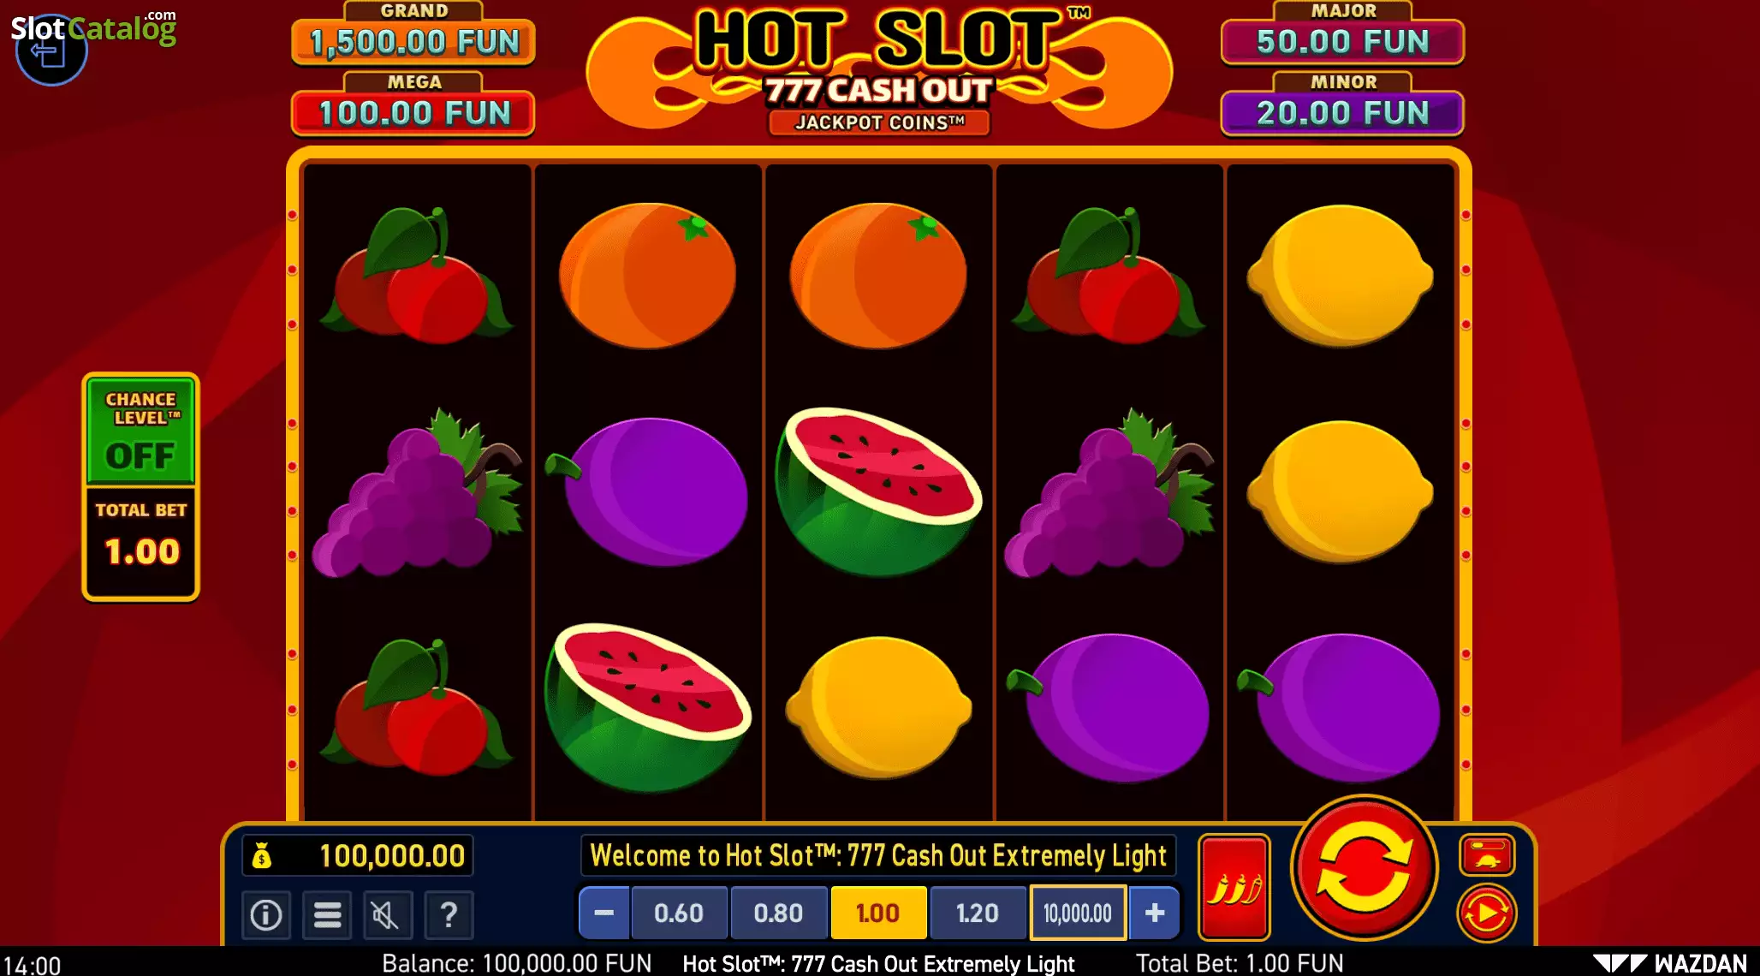The width and height of the screenshot is (1760, 976).
Task: Open game info with the i icon
Action: pos(265,915)
